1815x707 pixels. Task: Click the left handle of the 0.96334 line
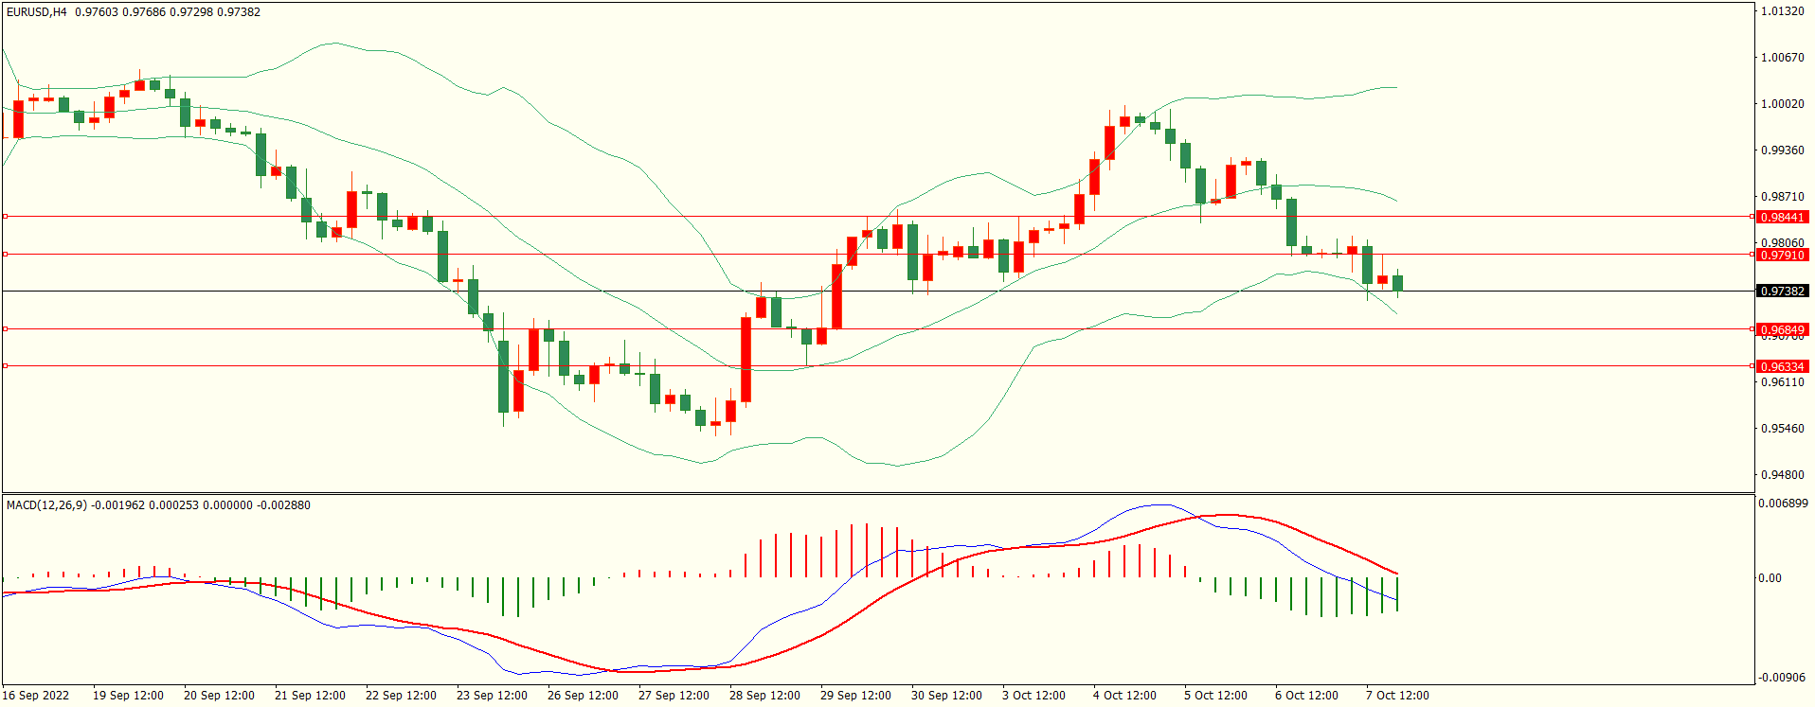[5, 366]
